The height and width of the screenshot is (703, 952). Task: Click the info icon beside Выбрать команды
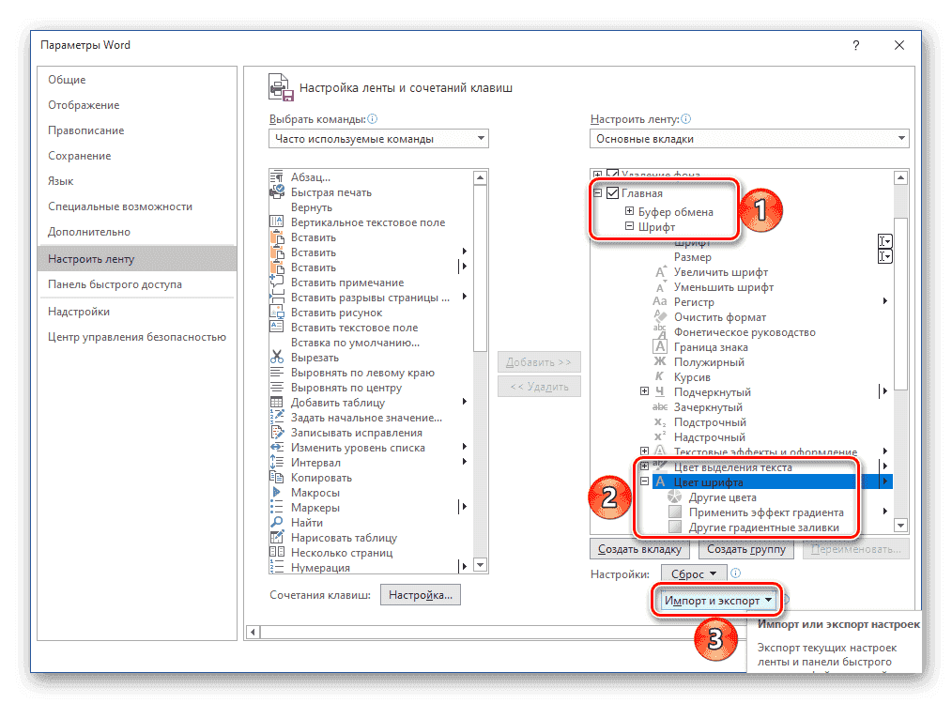point(372,119)
